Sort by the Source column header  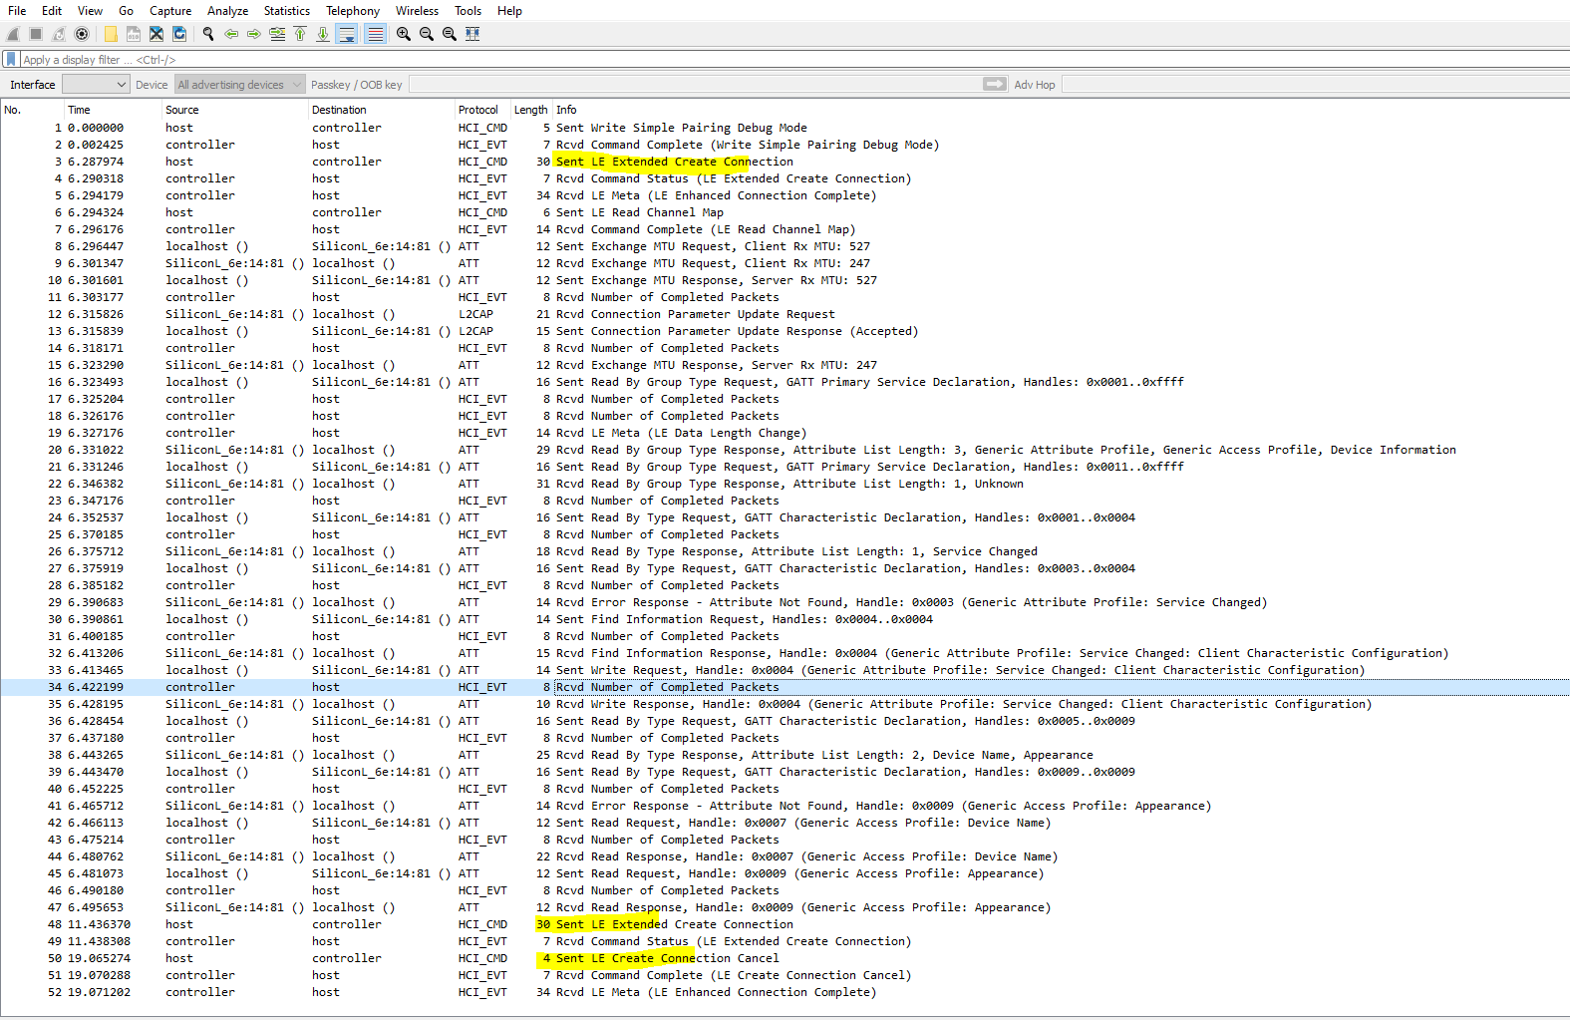[x=235, y=110]
